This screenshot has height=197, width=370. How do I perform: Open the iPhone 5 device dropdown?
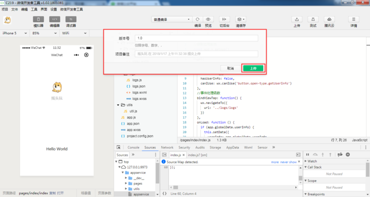tap(14, 33)
